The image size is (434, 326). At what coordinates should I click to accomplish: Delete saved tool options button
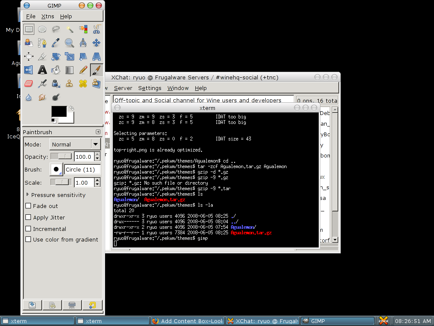[x=72, y=305]
